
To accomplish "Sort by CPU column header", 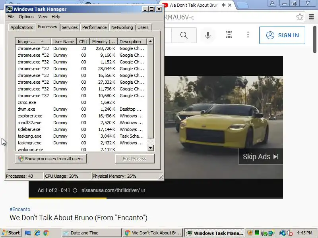I will pos(83,42).
